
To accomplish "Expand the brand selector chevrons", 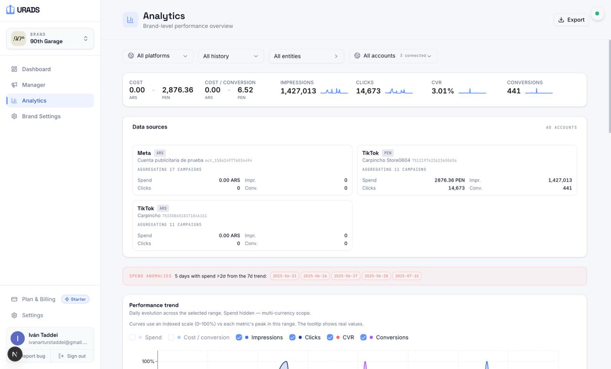I will (x=85, y=39).
